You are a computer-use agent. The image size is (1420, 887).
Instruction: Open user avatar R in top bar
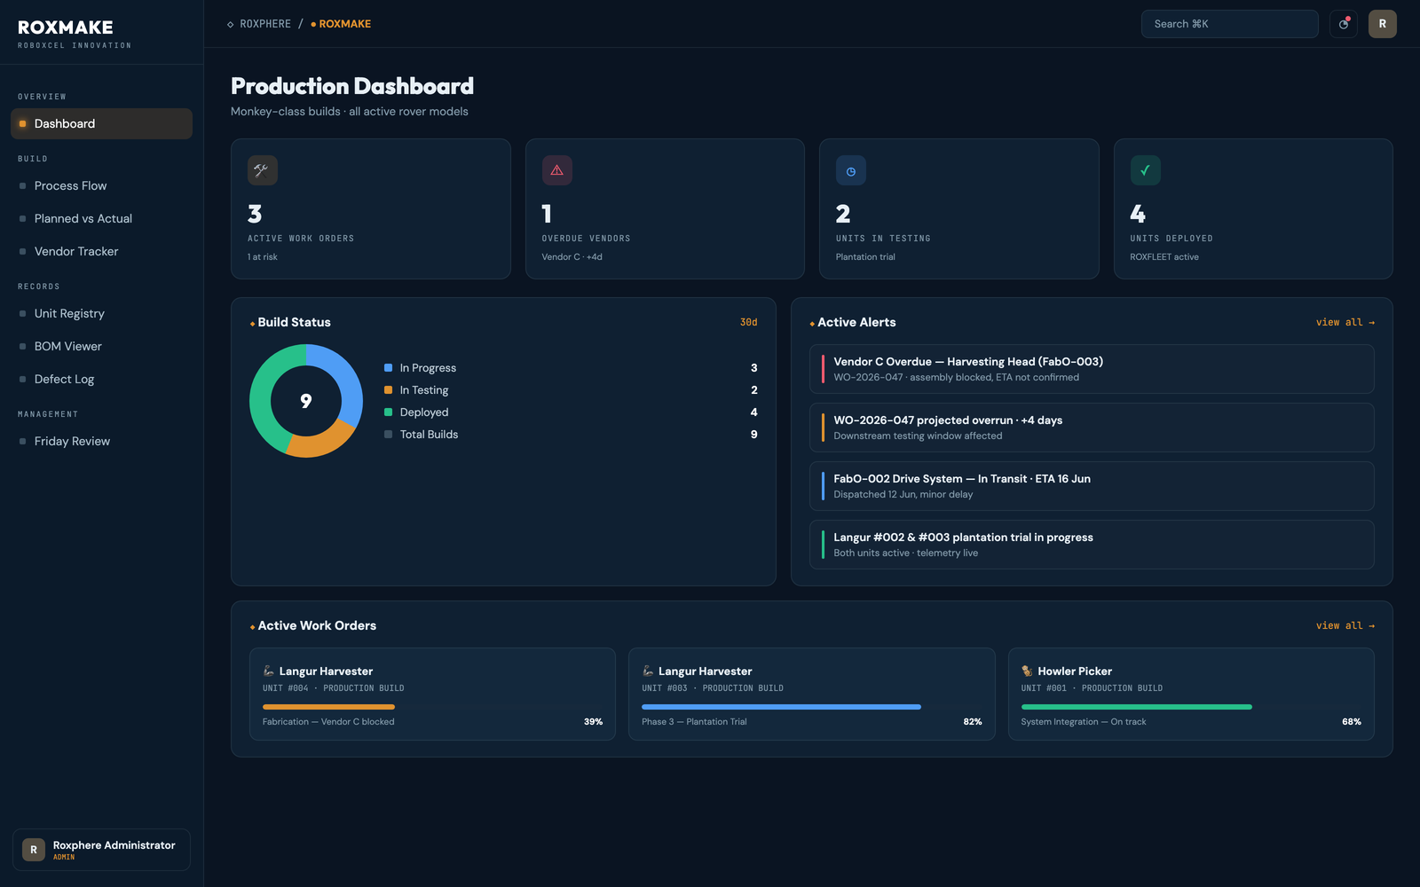1383,24
